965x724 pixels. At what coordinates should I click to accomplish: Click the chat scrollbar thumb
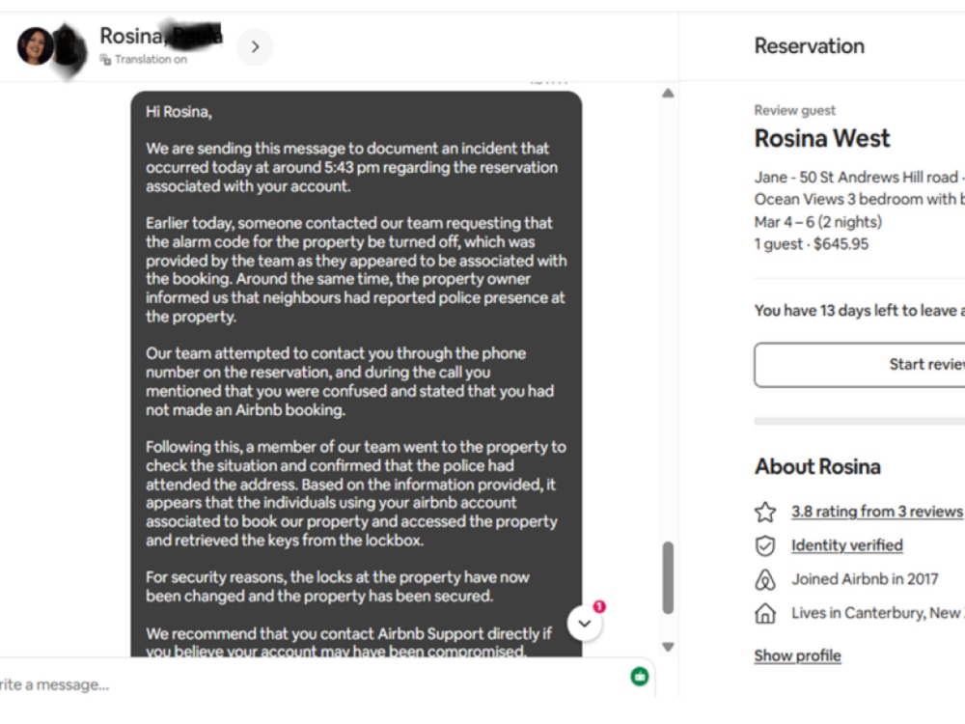pyautogui.click(x=668, y=577)
